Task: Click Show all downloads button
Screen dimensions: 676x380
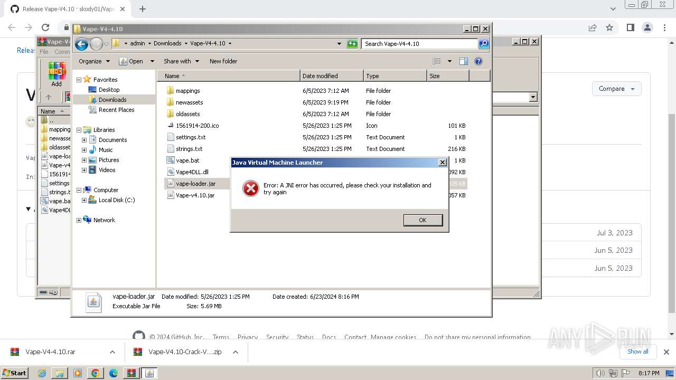Action: pos(638,351)
